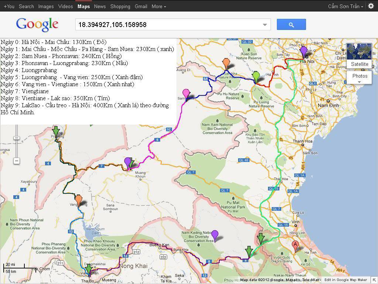Image resolution: width=378 pixels, height=284 pixels.
Task: Click the blue search button
Action: pyautogui.click(x=291, y=25)
